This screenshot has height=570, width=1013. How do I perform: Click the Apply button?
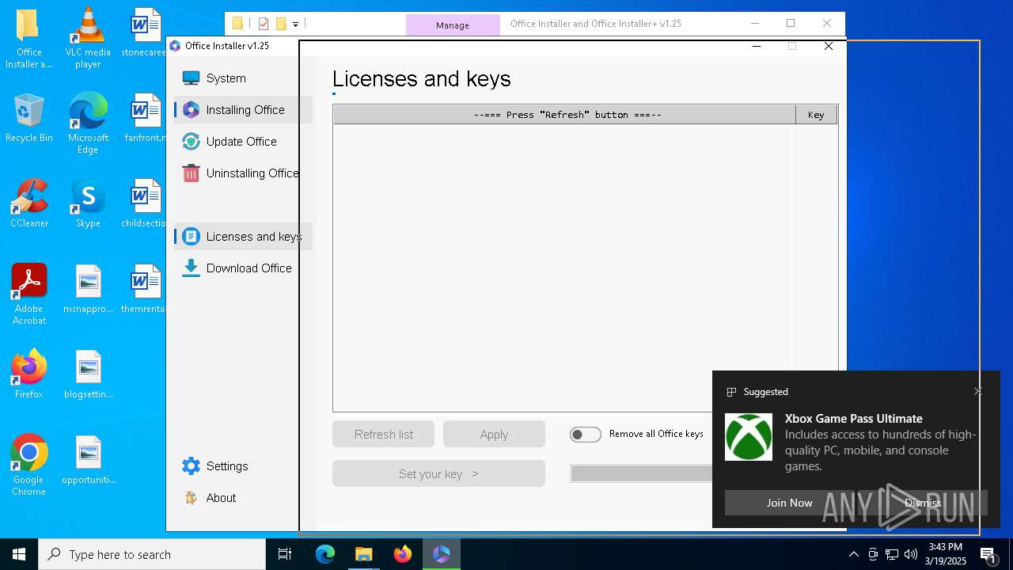point(494,434)
